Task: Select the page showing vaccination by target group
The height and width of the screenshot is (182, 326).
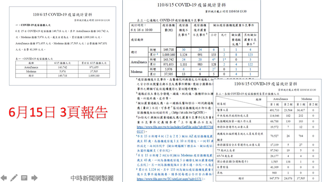Action: pos(267,131)
